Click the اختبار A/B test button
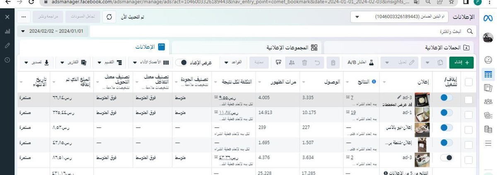Screen dimensions: 497x175 360,62
